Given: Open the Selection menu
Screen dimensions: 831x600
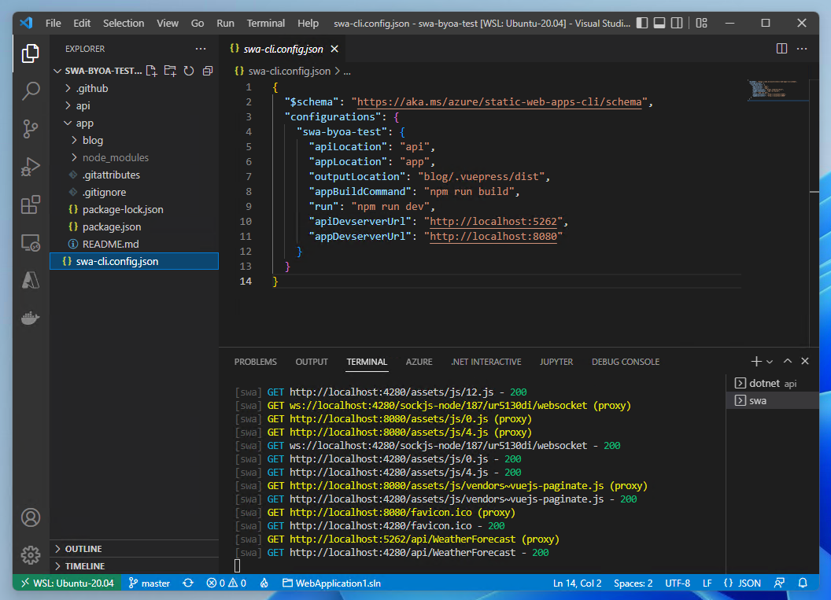Looking at the screenshot, I should [x=124, y=24].
